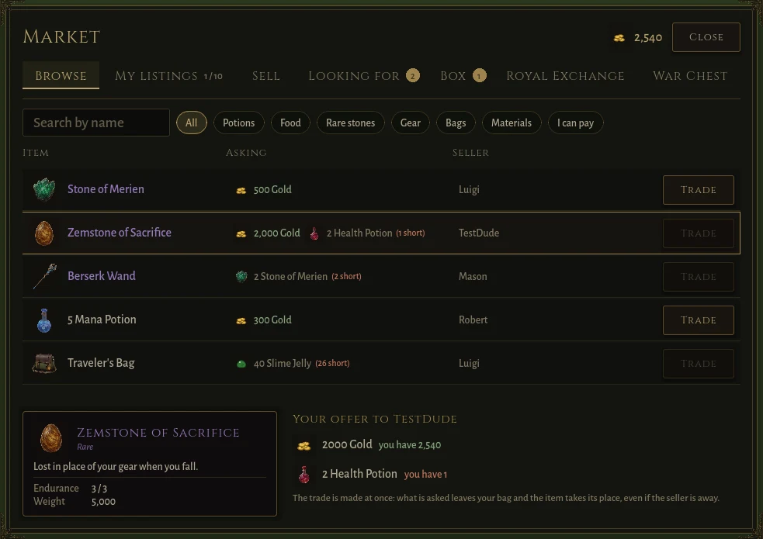Select the Stone of Merien item name
763x539 pixels.
106,189
